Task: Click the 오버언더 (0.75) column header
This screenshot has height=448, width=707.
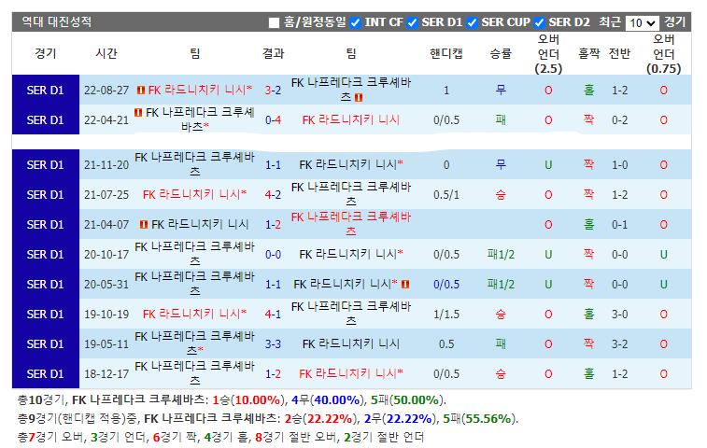Action: pyautogui.click(x=663, y=53)
